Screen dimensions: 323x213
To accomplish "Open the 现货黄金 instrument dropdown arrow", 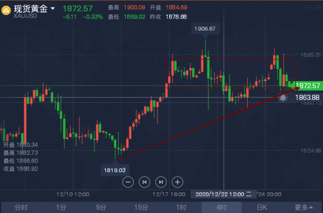I will click(52, 9).
